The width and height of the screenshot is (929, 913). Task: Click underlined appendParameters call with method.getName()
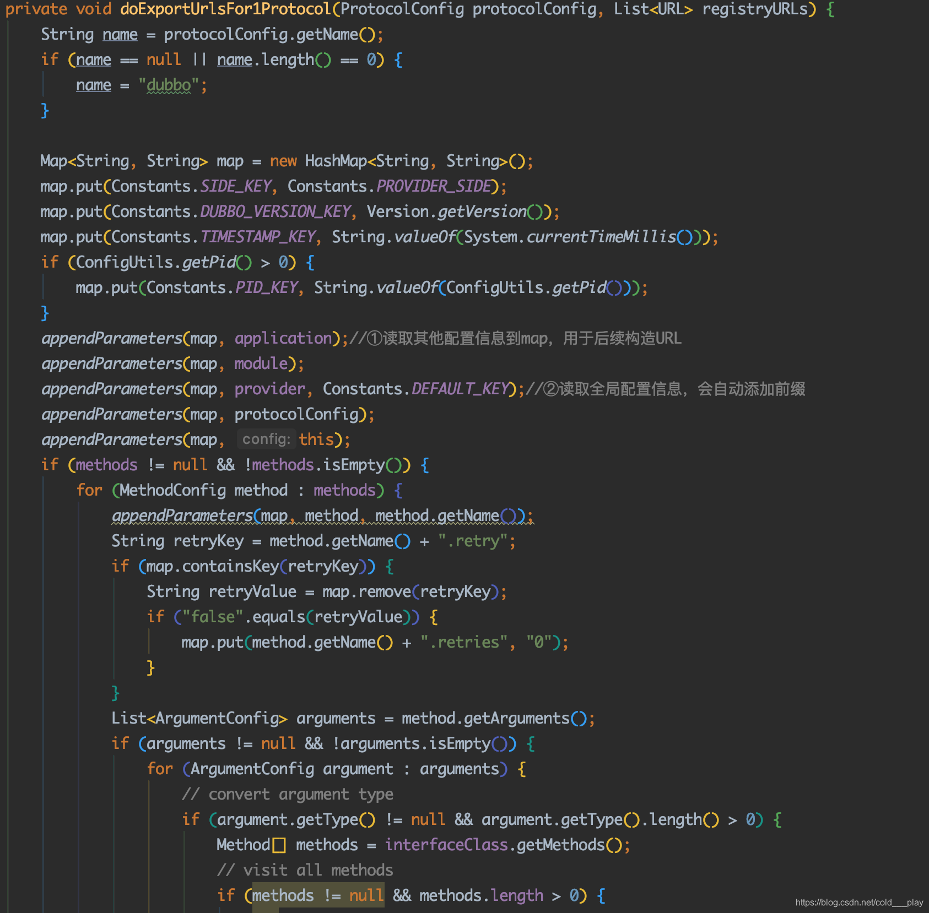[322, 516]
